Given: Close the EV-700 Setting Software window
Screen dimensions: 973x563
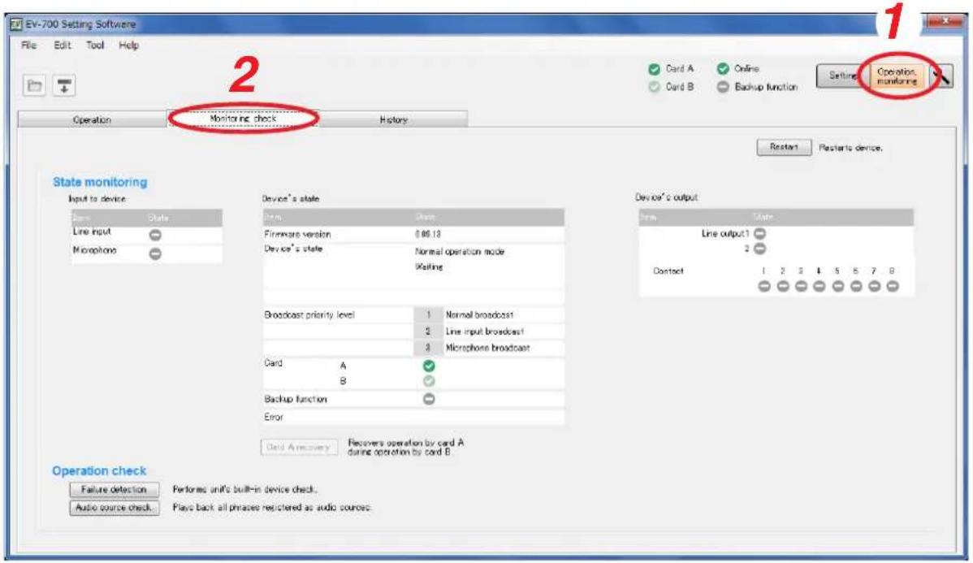Looking at the screenshot, I should (x=945, y=22).
